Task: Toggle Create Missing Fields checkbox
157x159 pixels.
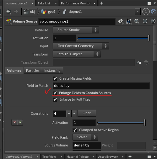Action: tap(55, 79)
